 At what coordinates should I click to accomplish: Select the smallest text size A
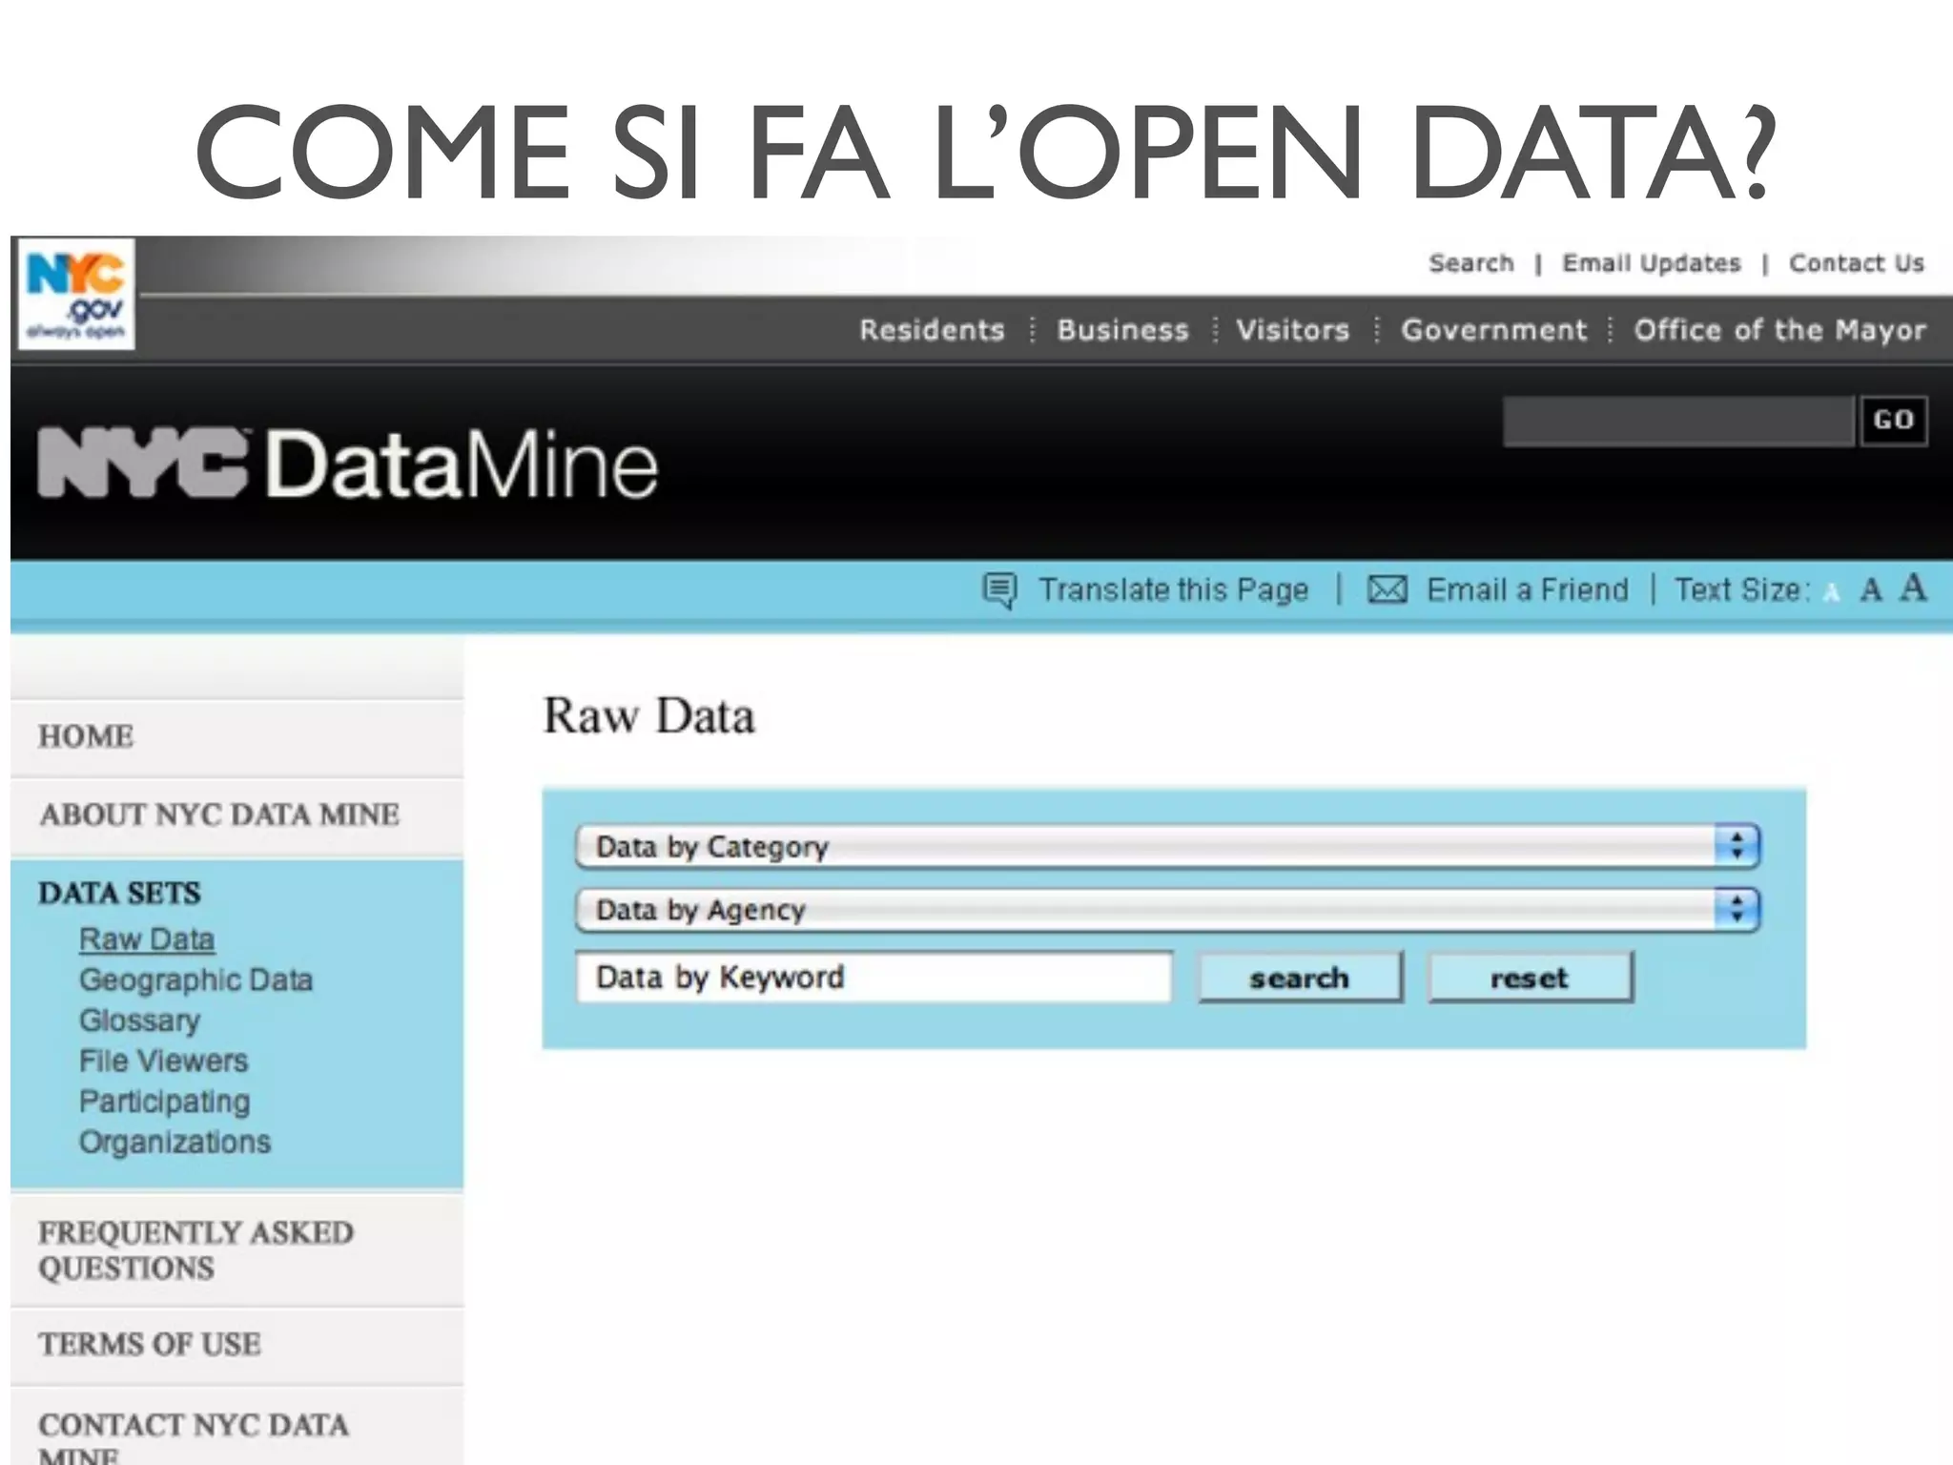pos(1831,593)
